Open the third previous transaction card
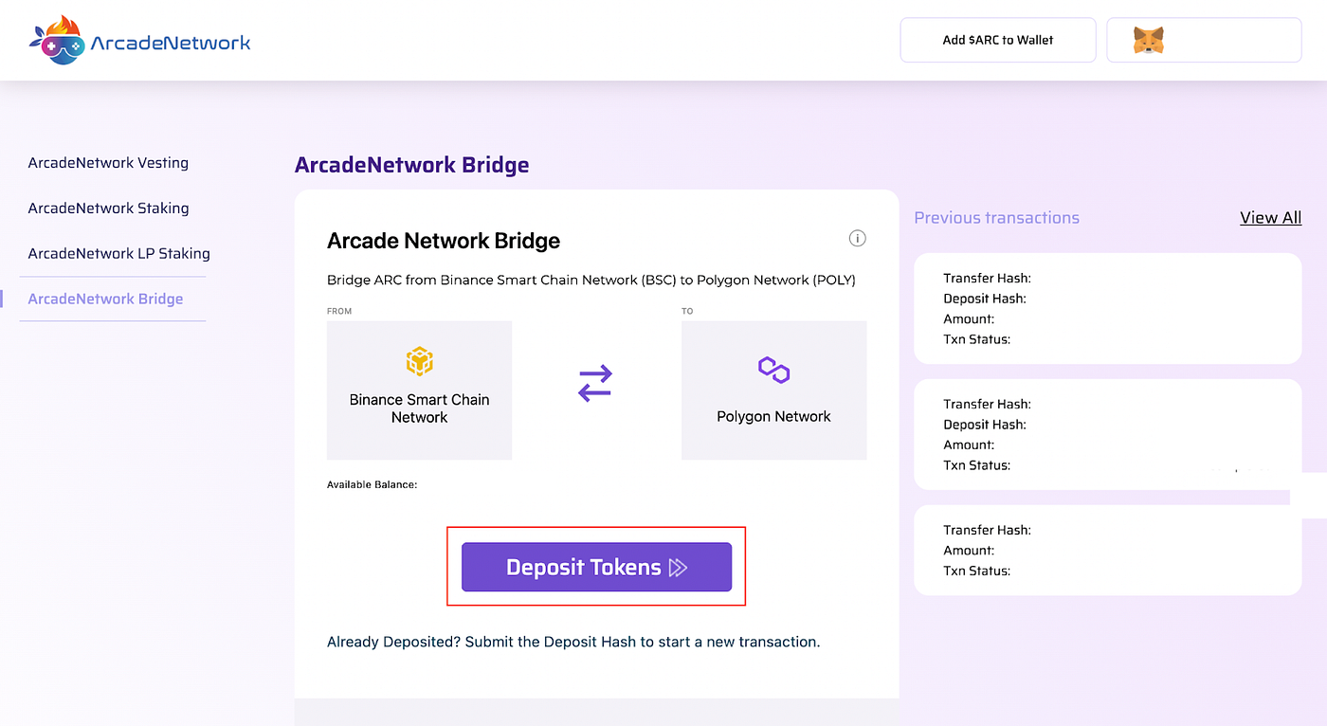The image size is (1327, 726). [x=1107, y=550]
